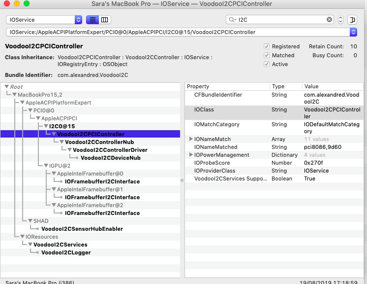Select the VoodooI2CServices Suppo... Boolean row
367x284 pixels.
point(274,178)
